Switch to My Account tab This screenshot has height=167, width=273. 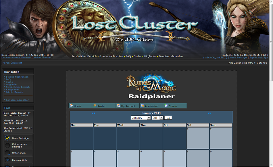point(128,106)
